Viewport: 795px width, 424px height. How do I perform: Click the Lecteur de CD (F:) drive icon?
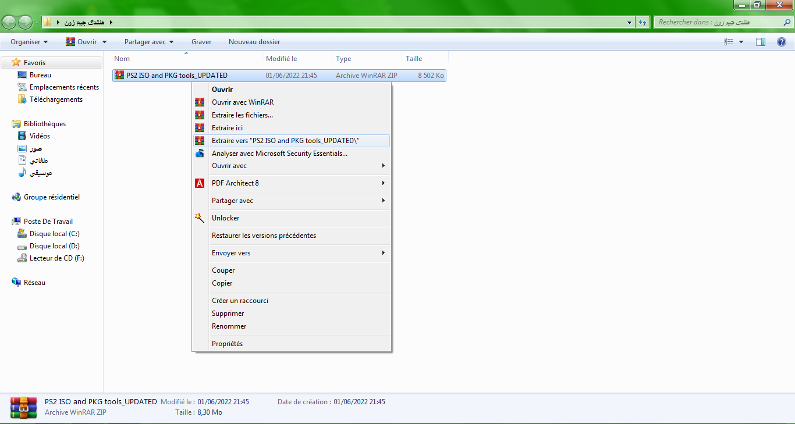click(x=22, y=258)
